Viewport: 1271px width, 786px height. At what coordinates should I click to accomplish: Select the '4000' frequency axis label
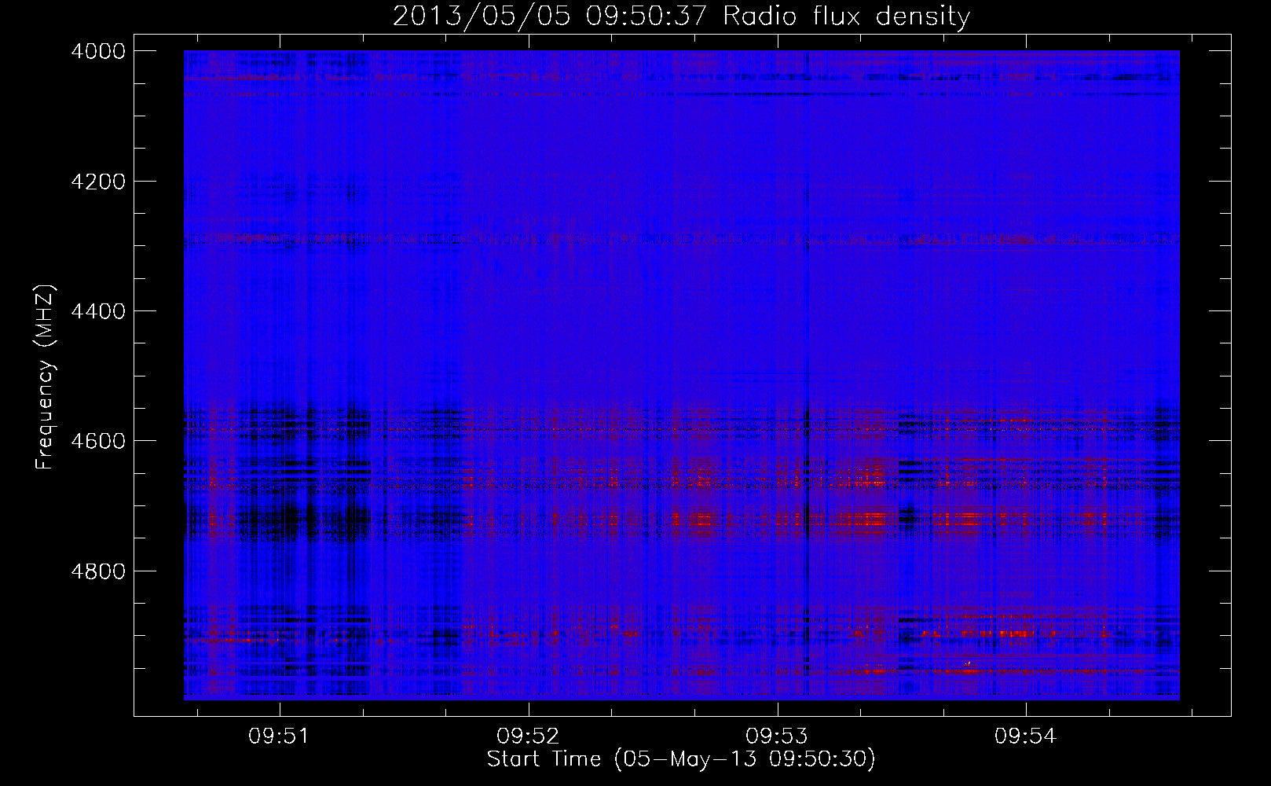[x=98, y=51]
